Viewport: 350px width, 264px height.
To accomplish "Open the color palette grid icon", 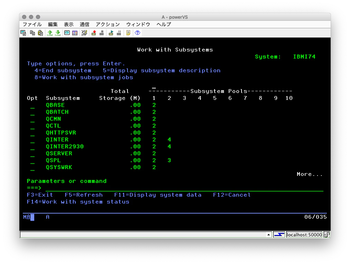I will point(75,33).
